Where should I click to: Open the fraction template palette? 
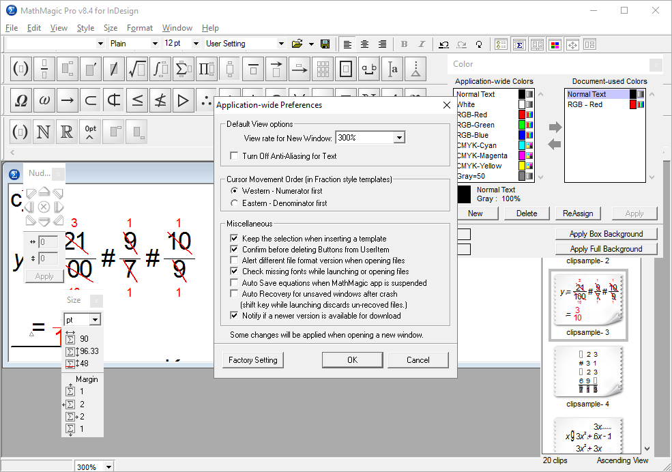(44, 68)
